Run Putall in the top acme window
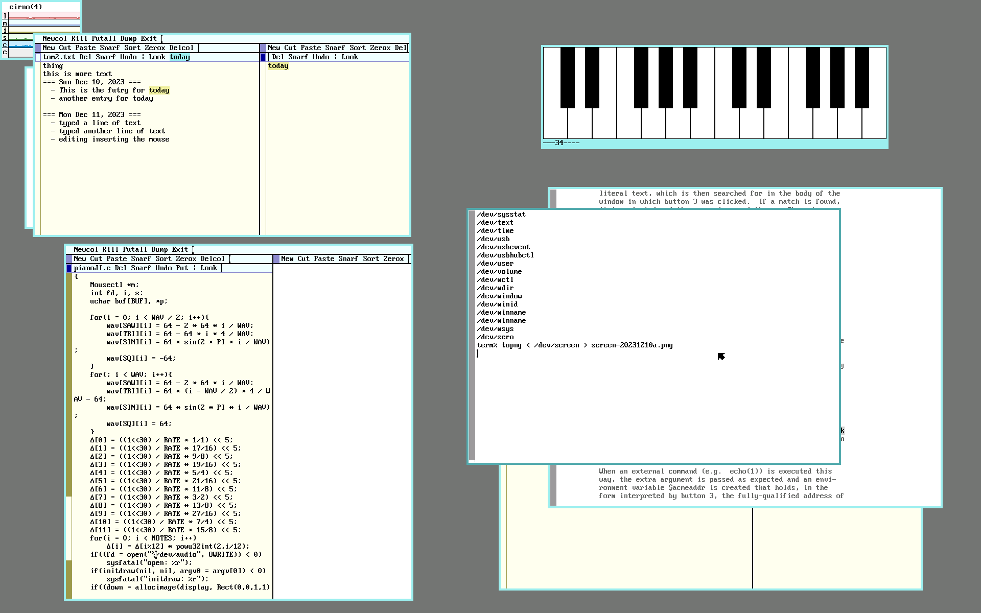Screen dimensions: 981x613 pyautogui.click(x=104, y=39)
